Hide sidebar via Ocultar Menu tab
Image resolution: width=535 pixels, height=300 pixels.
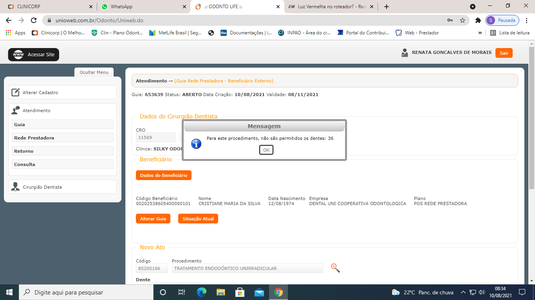[94, 72]
